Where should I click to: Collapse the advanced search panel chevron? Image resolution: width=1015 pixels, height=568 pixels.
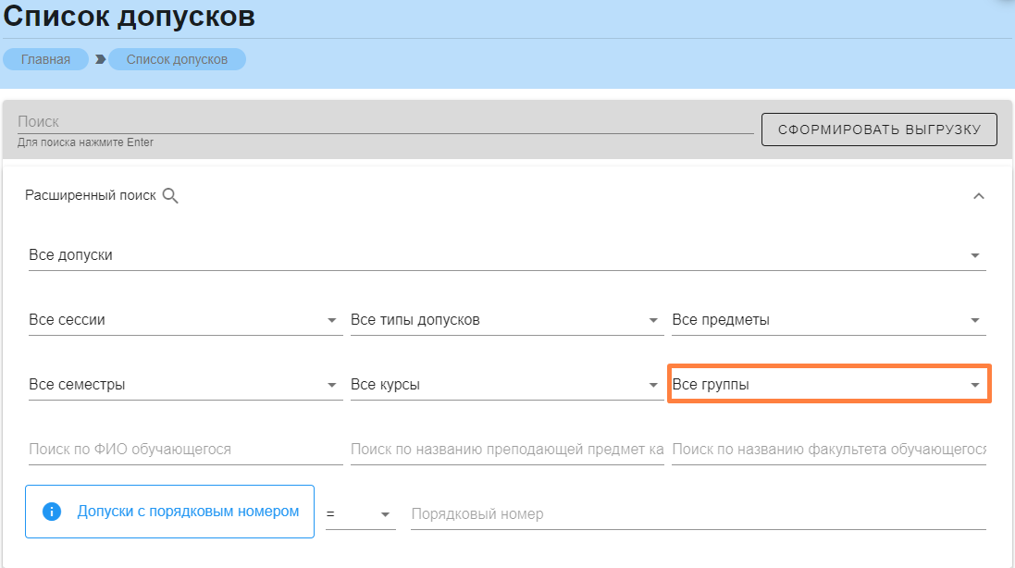coord(979,196)
